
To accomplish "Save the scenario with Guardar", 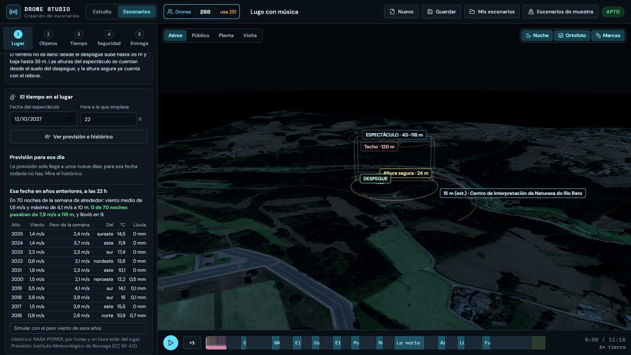I will (x=441, y=12).
